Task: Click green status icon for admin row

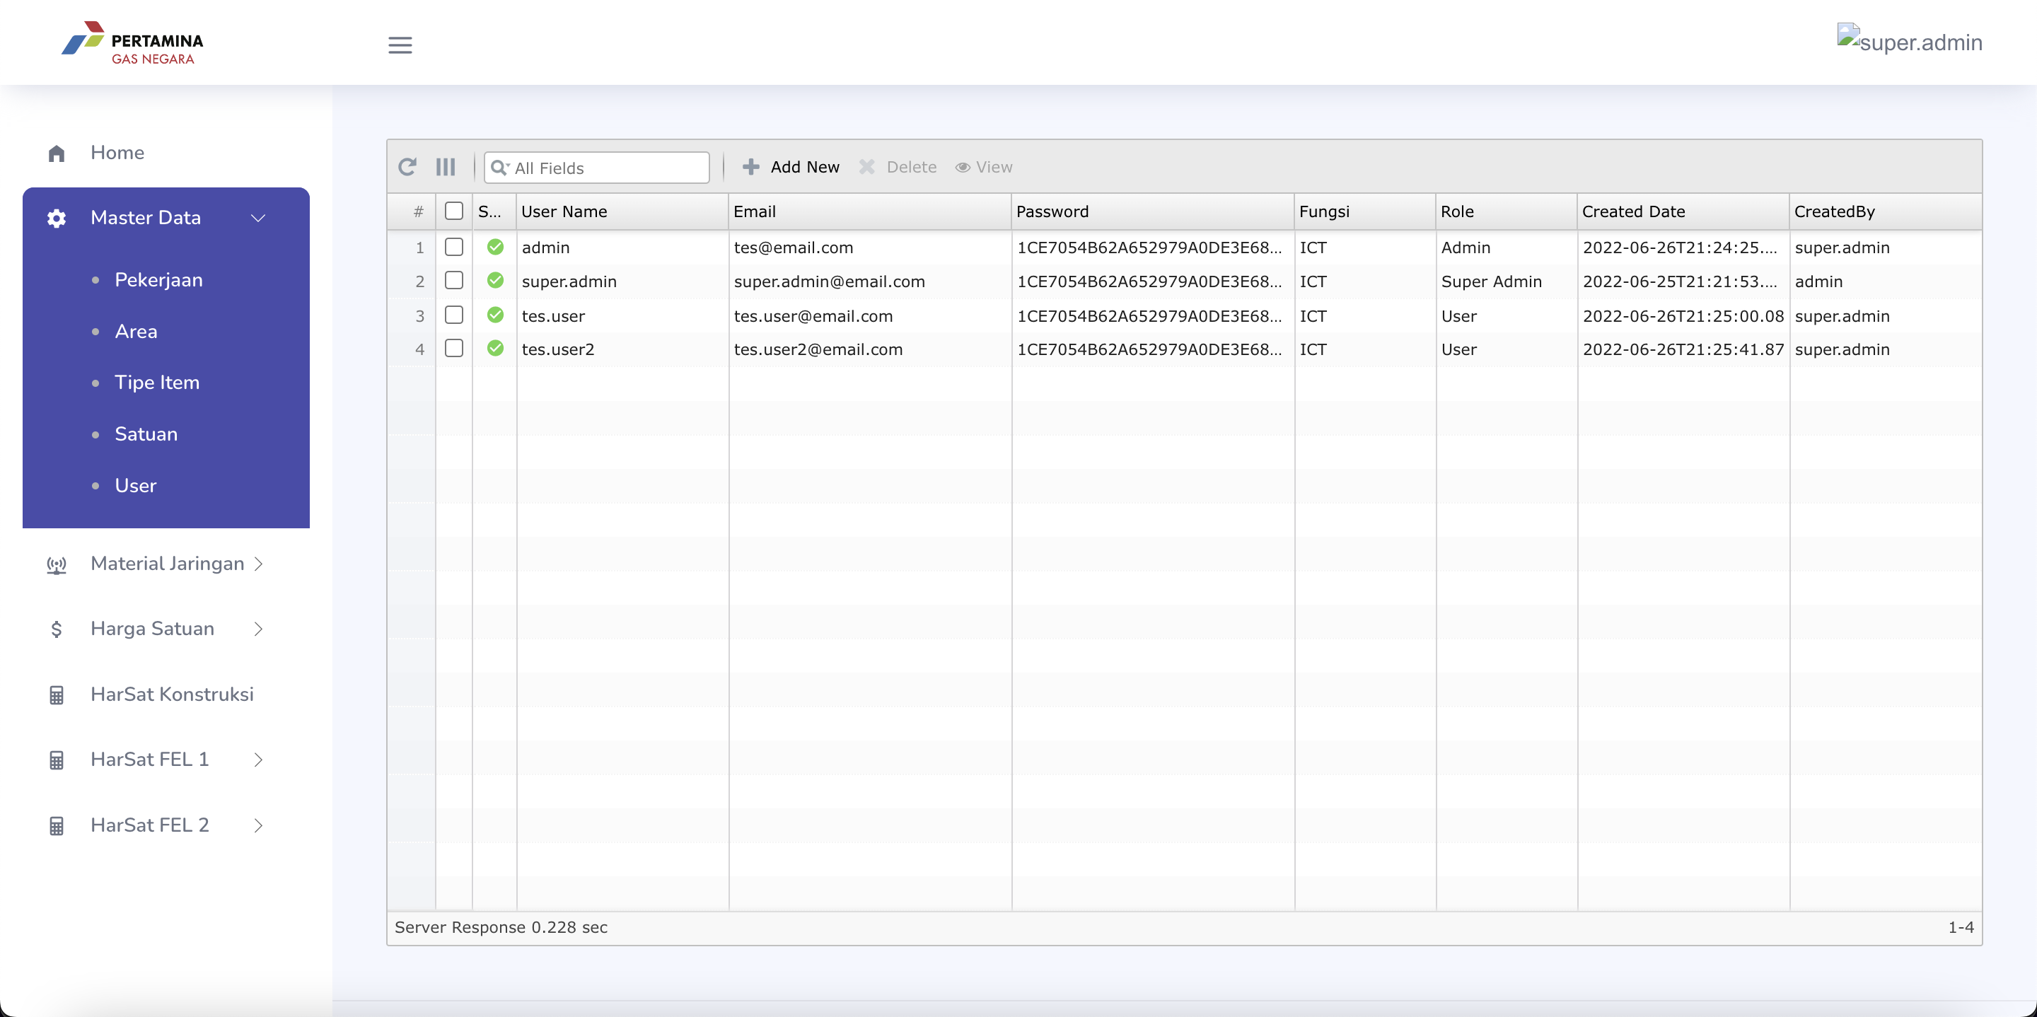Action: point(495,247)
